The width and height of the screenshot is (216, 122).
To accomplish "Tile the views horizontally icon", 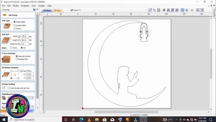I will click(198, 10).
